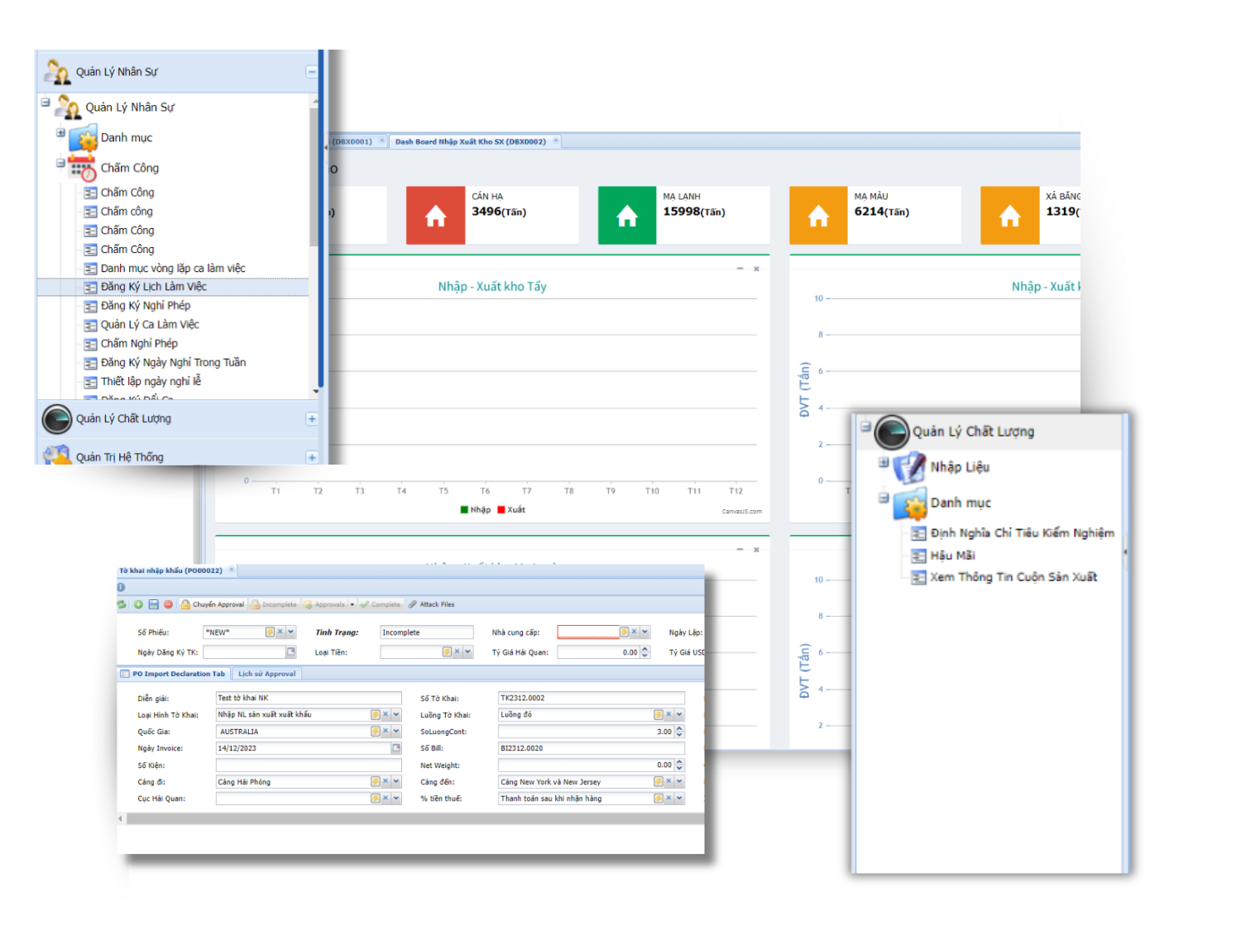Clear the Quốc Gia field with X icon

(386, 732)
